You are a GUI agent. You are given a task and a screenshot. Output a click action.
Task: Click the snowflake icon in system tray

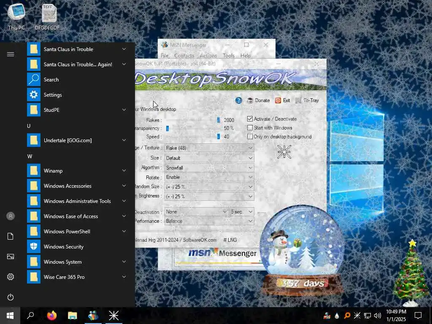click(x=357, y=316)
